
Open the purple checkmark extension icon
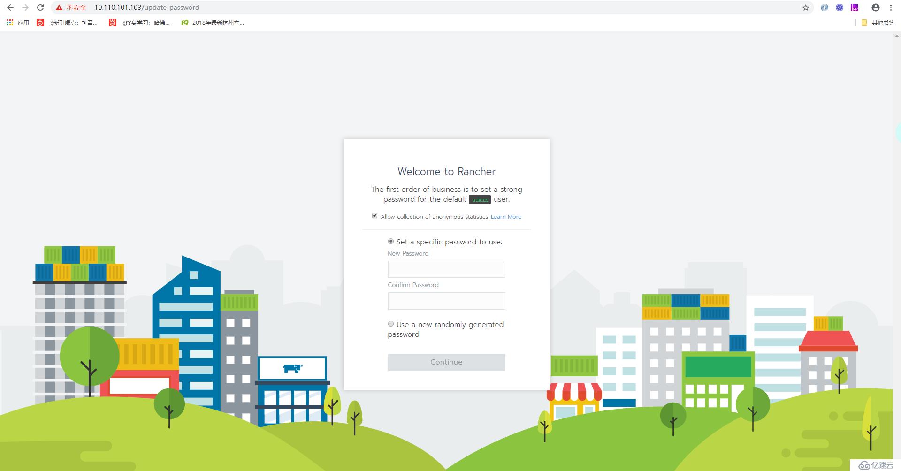click(x=840, y=8)
